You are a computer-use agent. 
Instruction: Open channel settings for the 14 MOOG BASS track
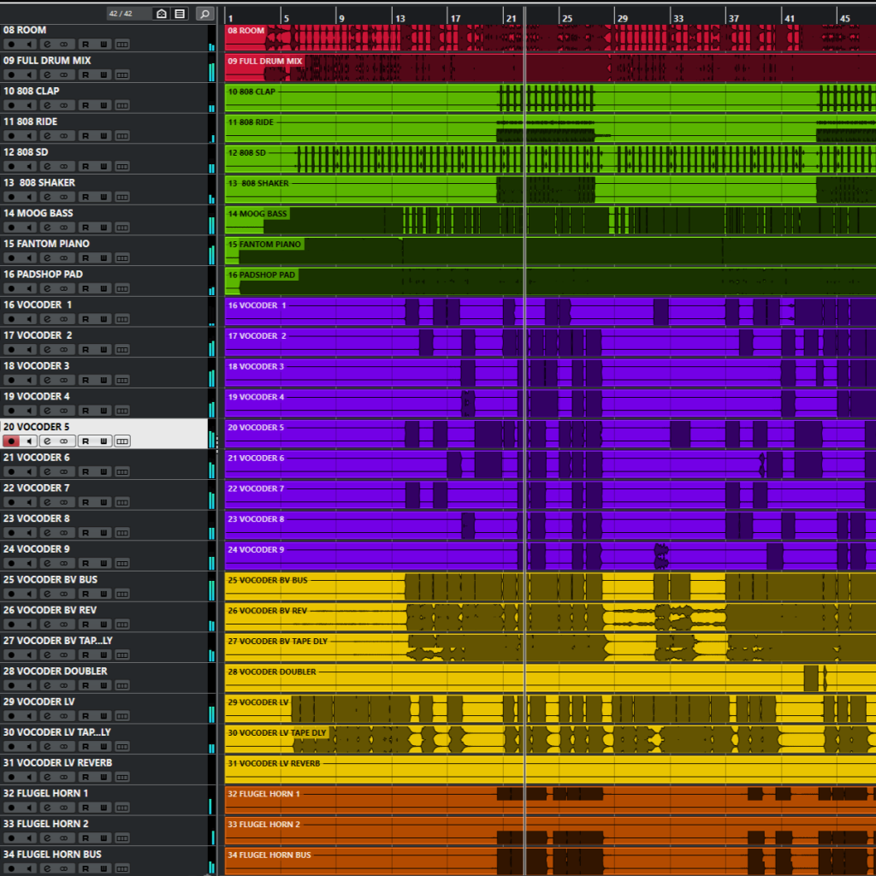click(47, 227)
